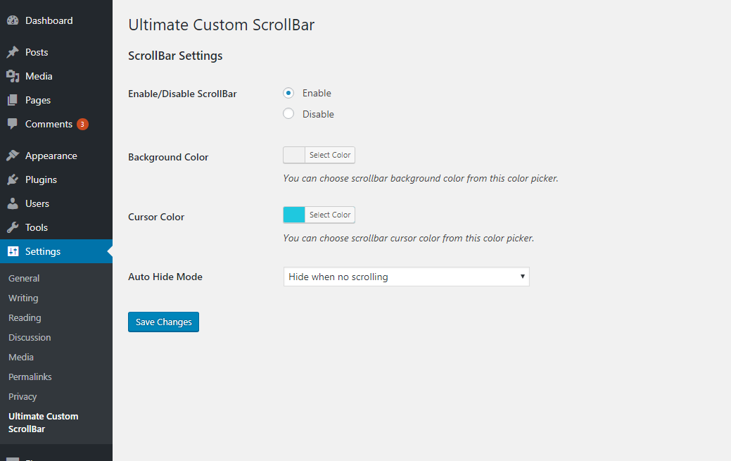
Task: Click the Save Changes button
Action: tap(164, 322)
